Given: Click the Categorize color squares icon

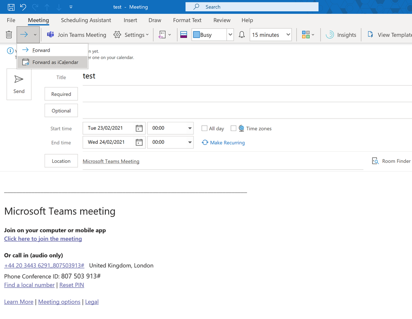Looking at the screenshot, I should click(306, 35).
